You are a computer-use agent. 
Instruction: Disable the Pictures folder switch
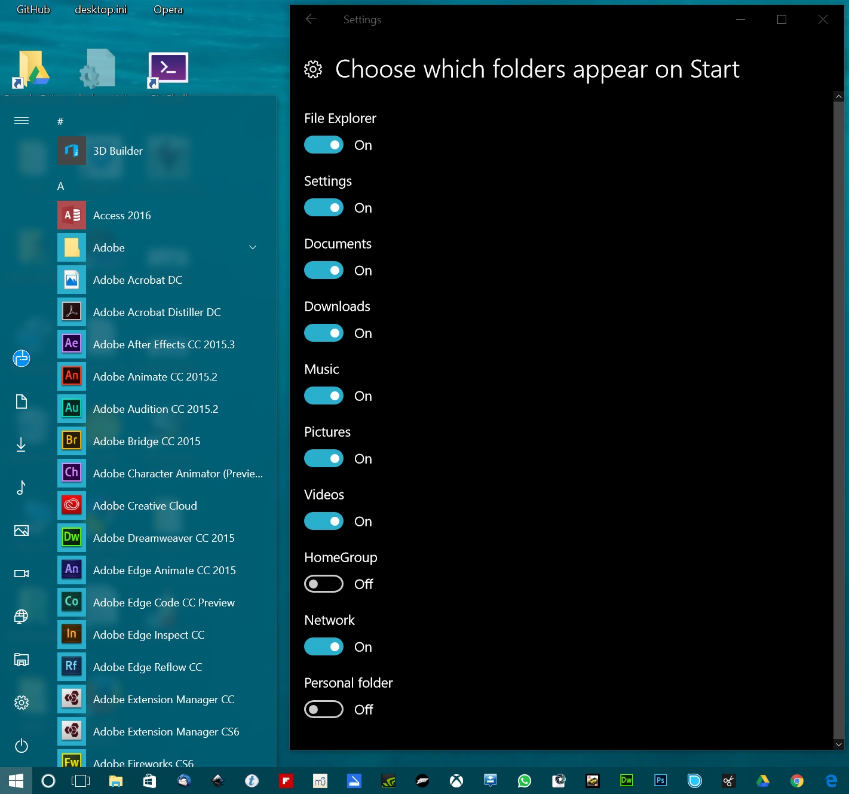[324, 459]
